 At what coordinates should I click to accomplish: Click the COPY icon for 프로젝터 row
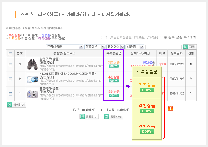click(113, 95)
